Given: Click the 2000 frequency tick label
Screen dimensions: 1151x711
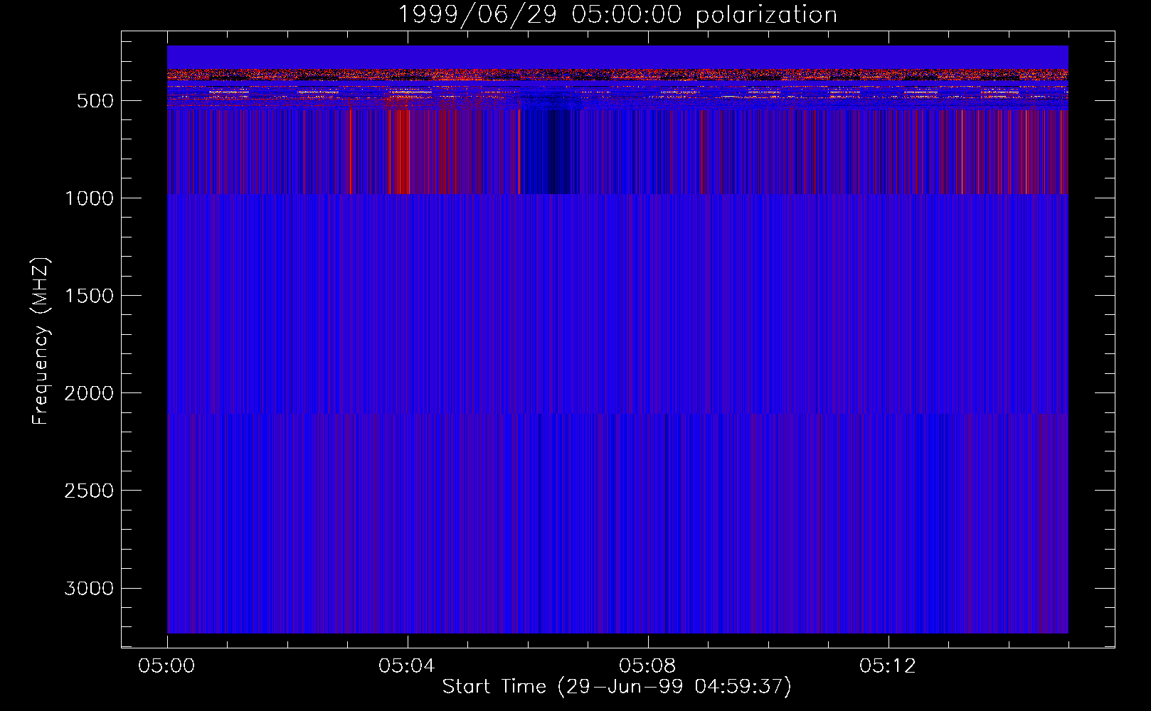Looking at the screenshot, I should click(89, 393).
